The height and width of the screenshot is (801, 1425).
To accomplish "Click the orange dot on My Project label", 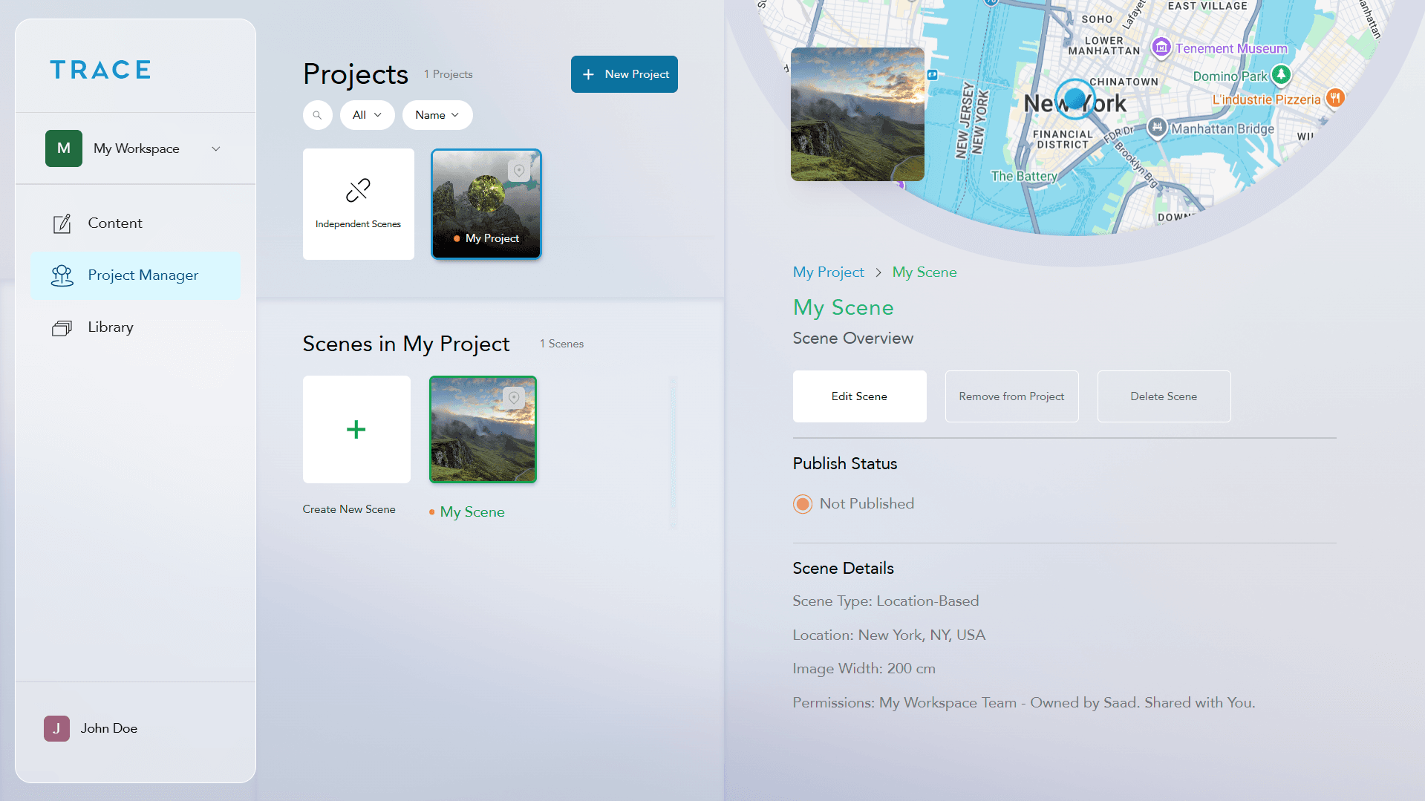I will 457,238.
